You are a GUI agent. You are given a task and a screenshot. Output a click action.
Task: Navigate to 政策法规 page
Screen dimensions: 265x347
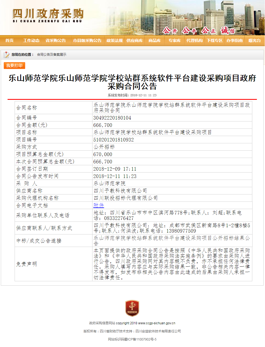coord(114,41)
